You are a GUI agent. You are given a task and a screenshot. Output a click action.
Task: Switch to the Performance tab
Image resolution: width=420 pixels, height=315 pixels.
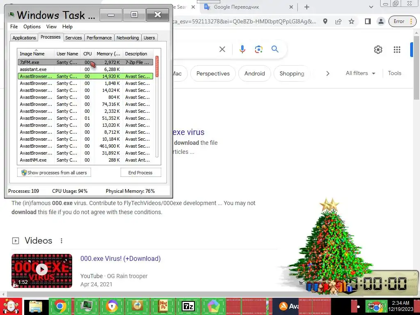coord(99,38)
